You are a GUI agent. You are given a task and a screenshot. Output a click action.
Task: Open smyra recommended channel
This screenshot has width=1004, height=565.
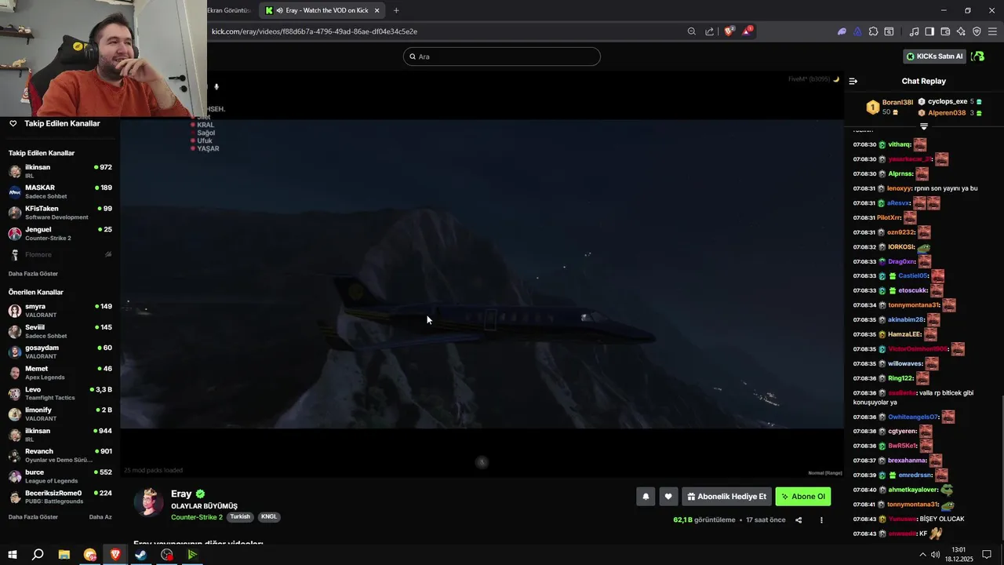[60, 310]
